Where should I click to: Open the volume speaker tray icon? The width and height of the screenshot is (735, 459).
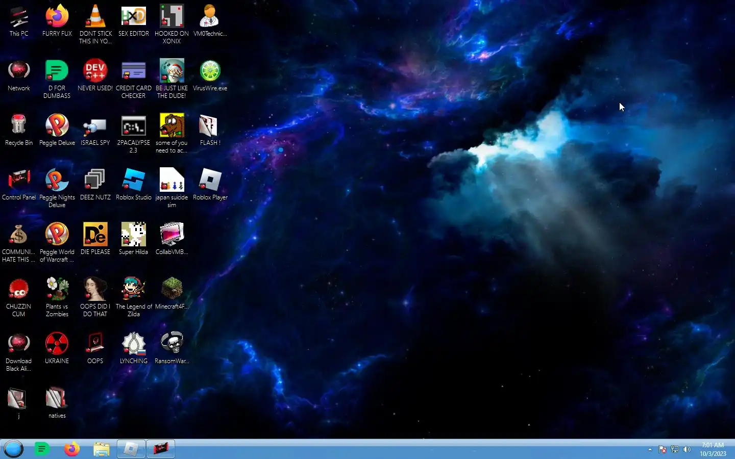687,449
